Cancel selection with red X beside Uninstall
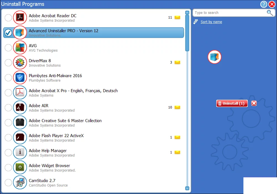 254,103
